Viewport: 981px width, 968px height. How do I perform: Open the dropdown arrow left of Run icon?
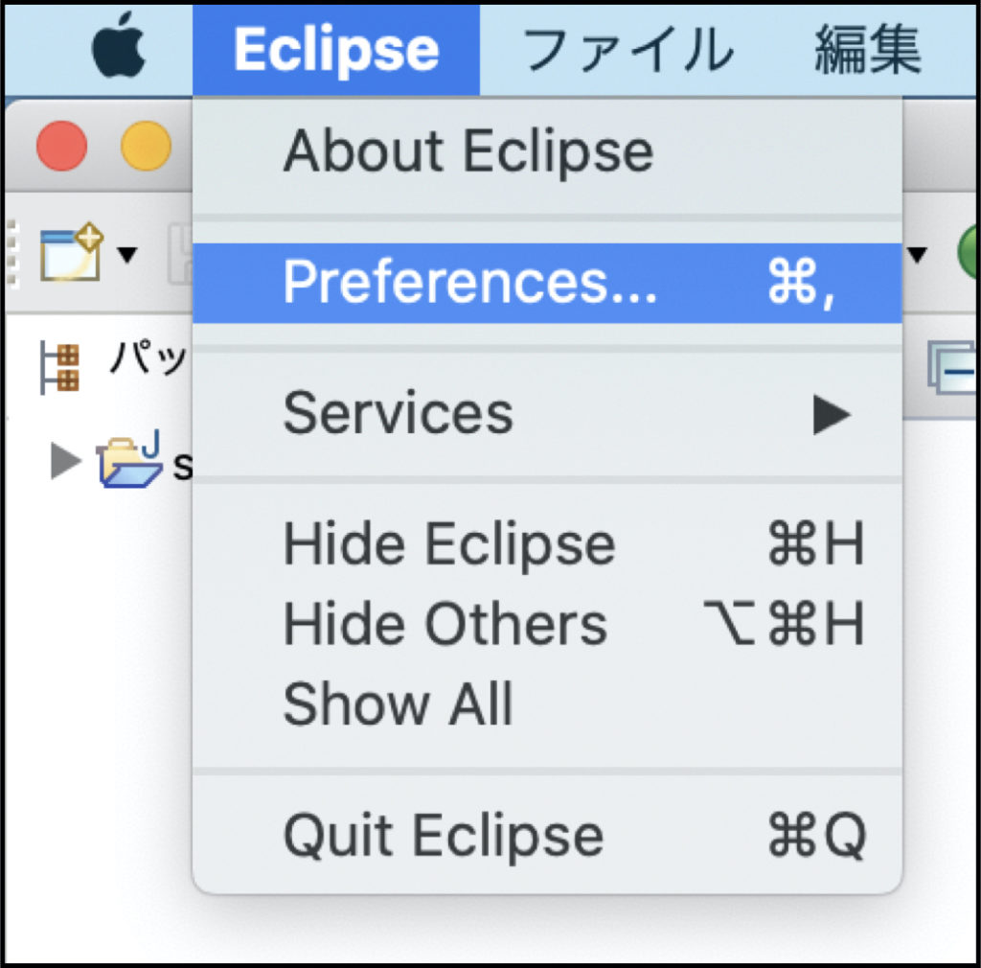coord(917,255)
